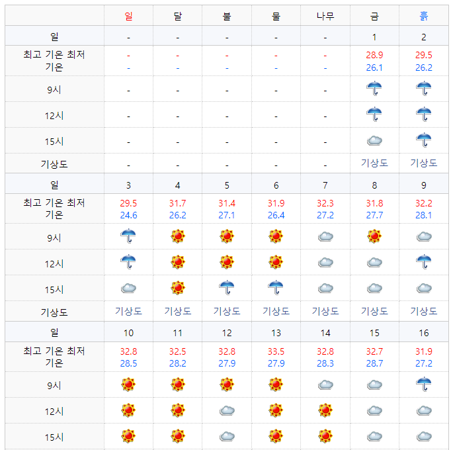Select low temperature 26.1 for day 1
The height and width of the screenshot is (450, 453).
click(374, 67)
